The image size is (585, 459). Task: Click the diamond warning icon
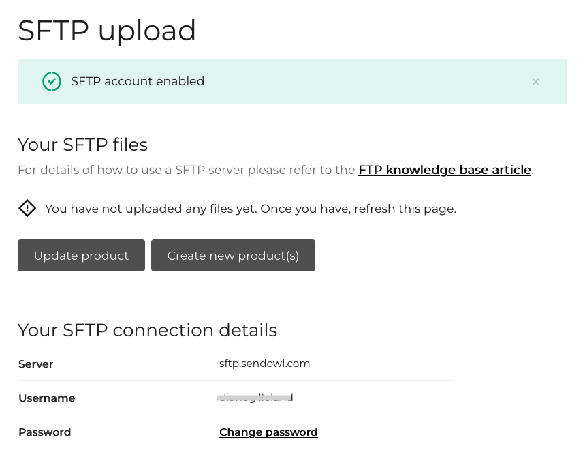[x=27, y=208]
